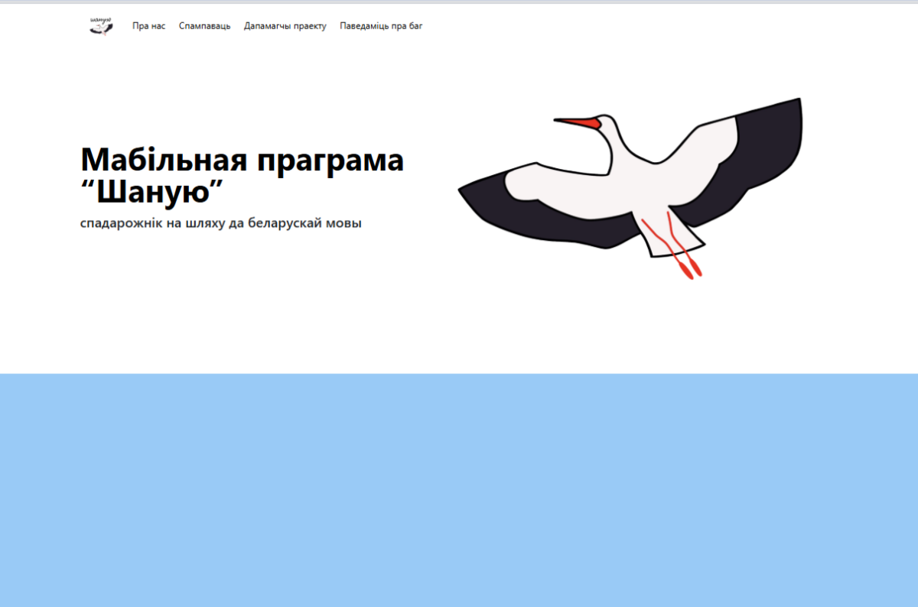Open Дапамагчы праекту navigation link
Viewport: 918px width, 607px height.
click(x=285, y=26)
